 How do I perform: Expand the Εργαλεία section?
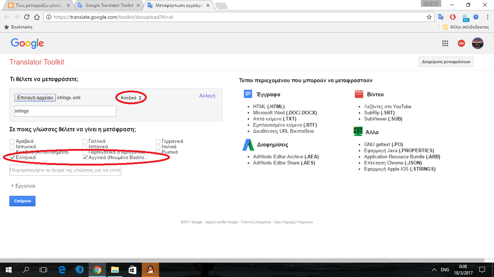(x=23, y=186)
